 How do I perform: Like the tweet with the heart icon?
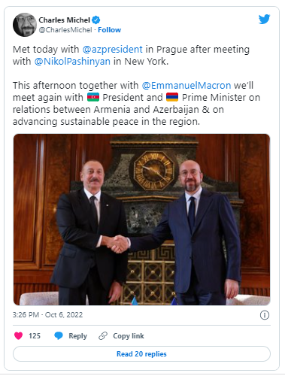click(x=18, y=335)
